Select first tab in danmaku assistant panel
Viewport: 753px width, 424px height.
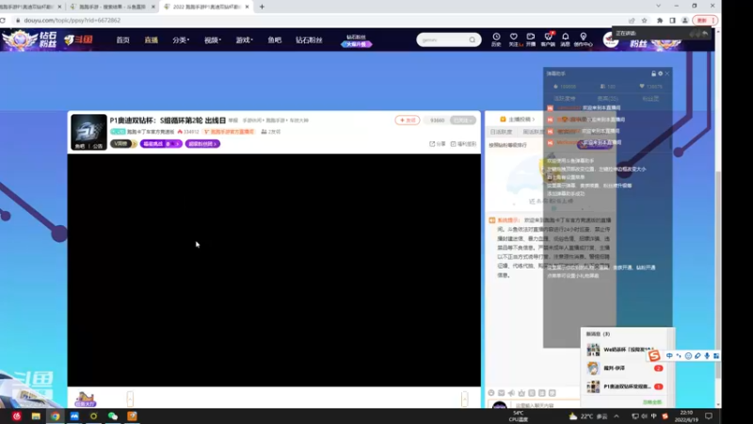565,99
